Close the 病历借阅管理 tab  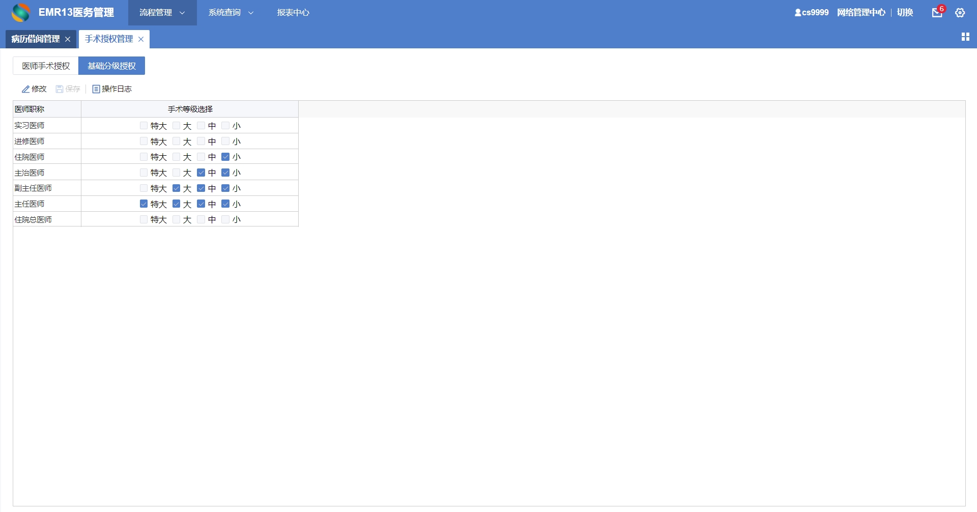coord(68,39)
